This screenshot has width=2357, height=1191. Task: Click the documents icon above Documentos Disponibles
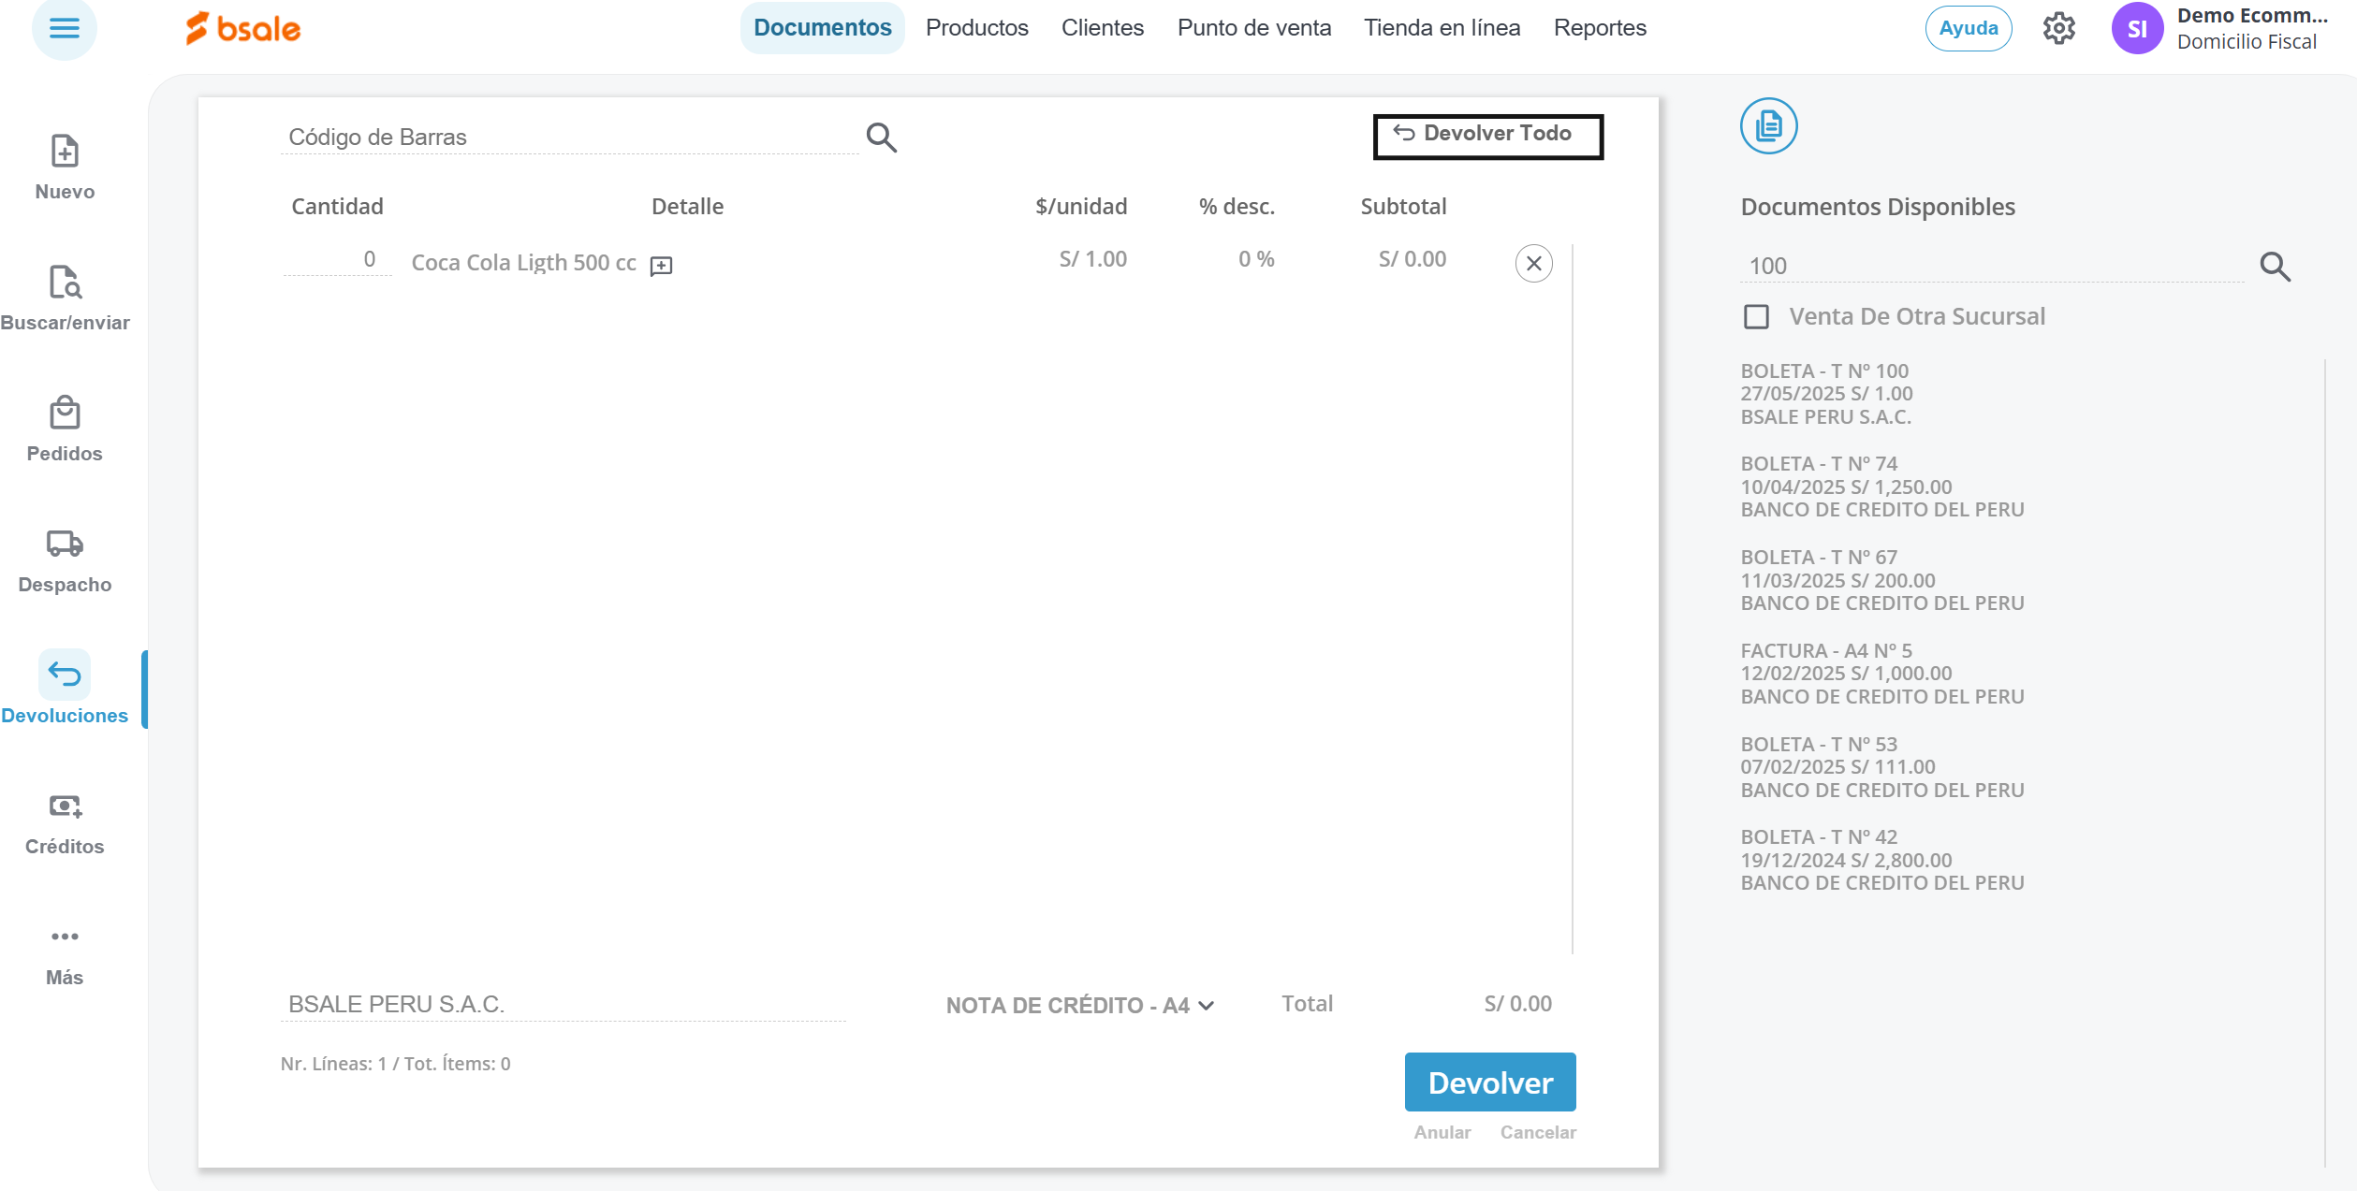1768,125
